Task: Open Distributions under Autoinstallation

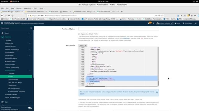Action: click(x=12, y=86)
